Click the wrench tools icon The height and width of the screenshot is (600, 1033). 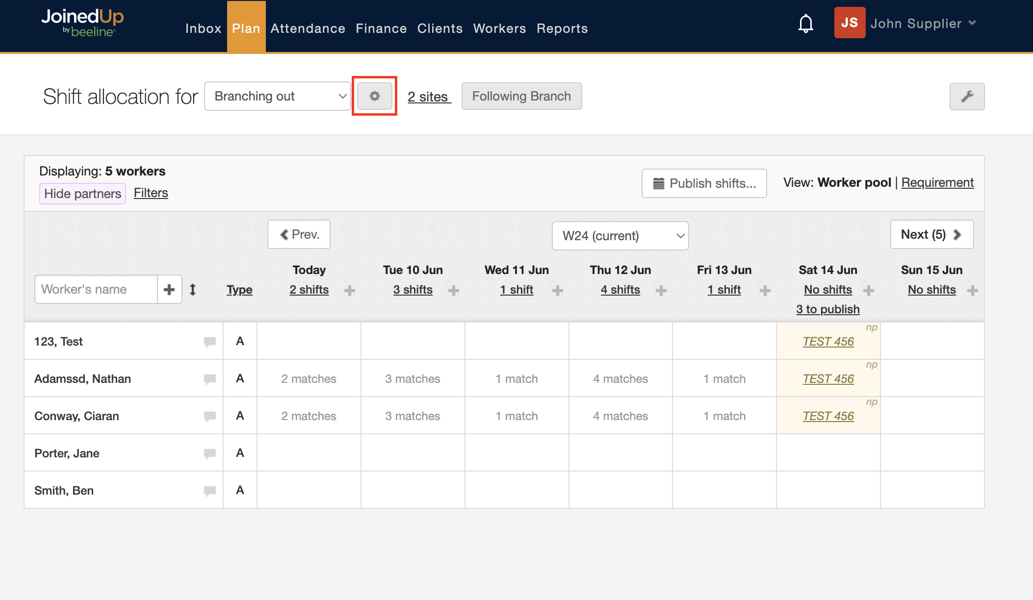pos(966,97)
